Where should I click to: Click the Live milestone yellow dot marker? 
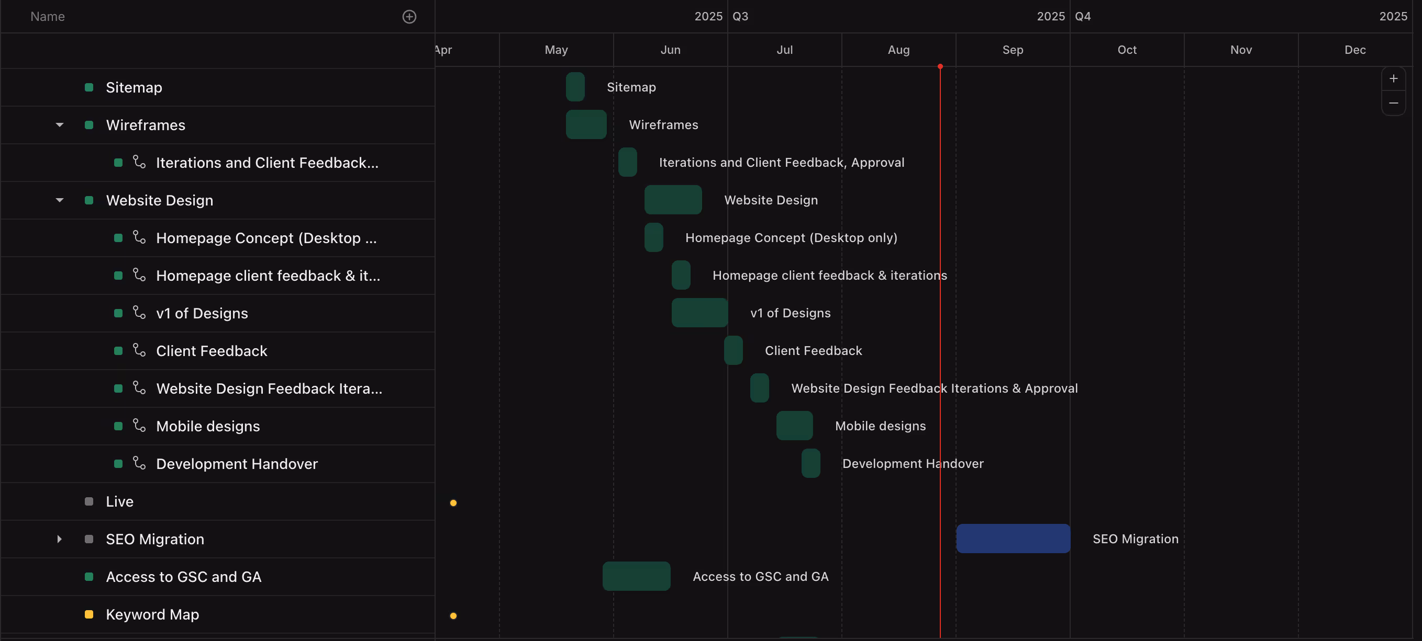tap(453, 502)
